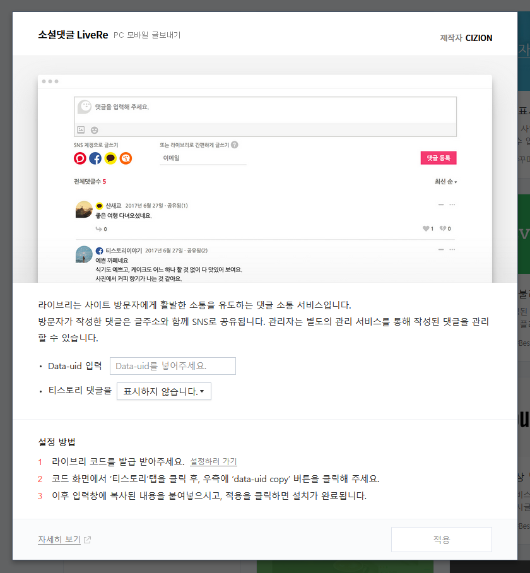This screenshot has height=573, width=530.
Task: Click the yellow KakaoTalk SNS login icon
Action: pyautogui.click(x=110, y=158)
